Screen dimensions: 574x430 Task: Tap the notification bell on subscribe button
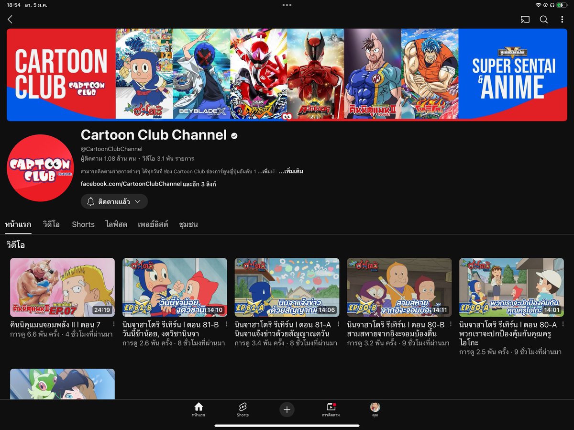90,202
